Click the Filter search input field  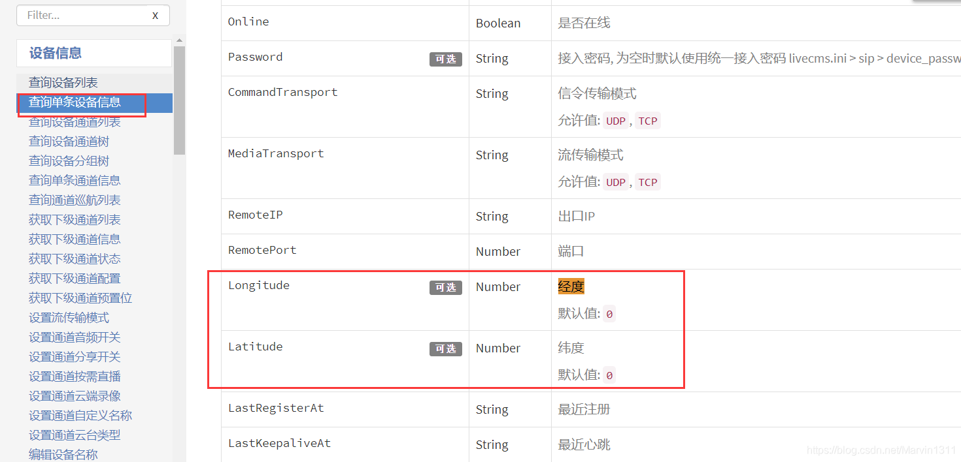[93, 15]
